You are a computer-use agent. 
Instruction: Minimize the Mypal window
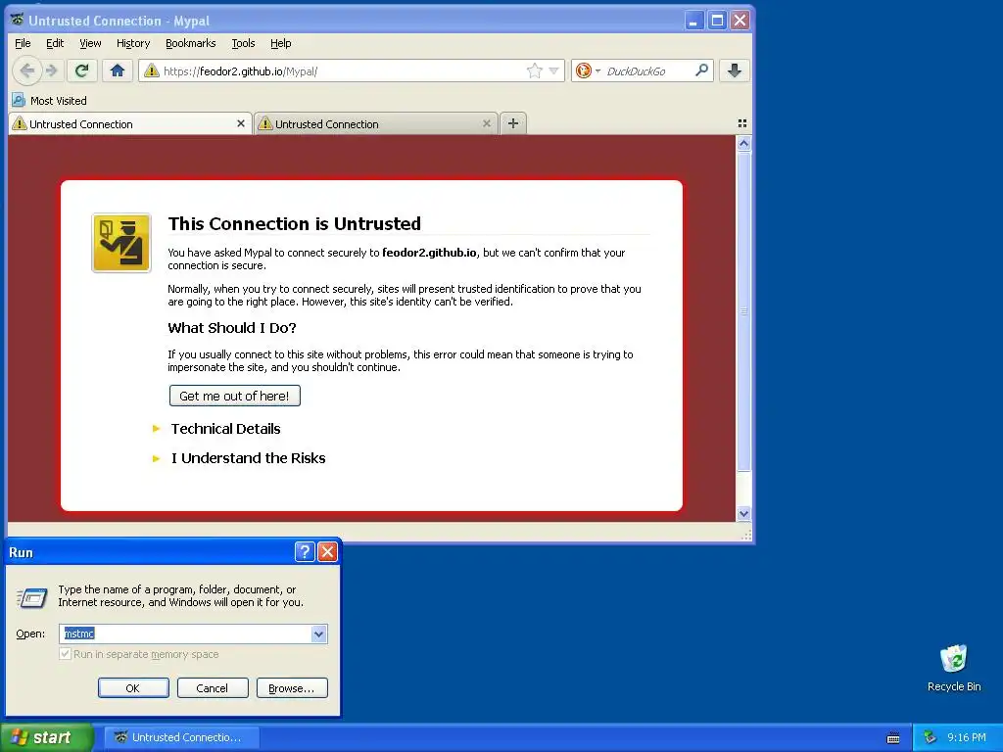coord(694,21)
